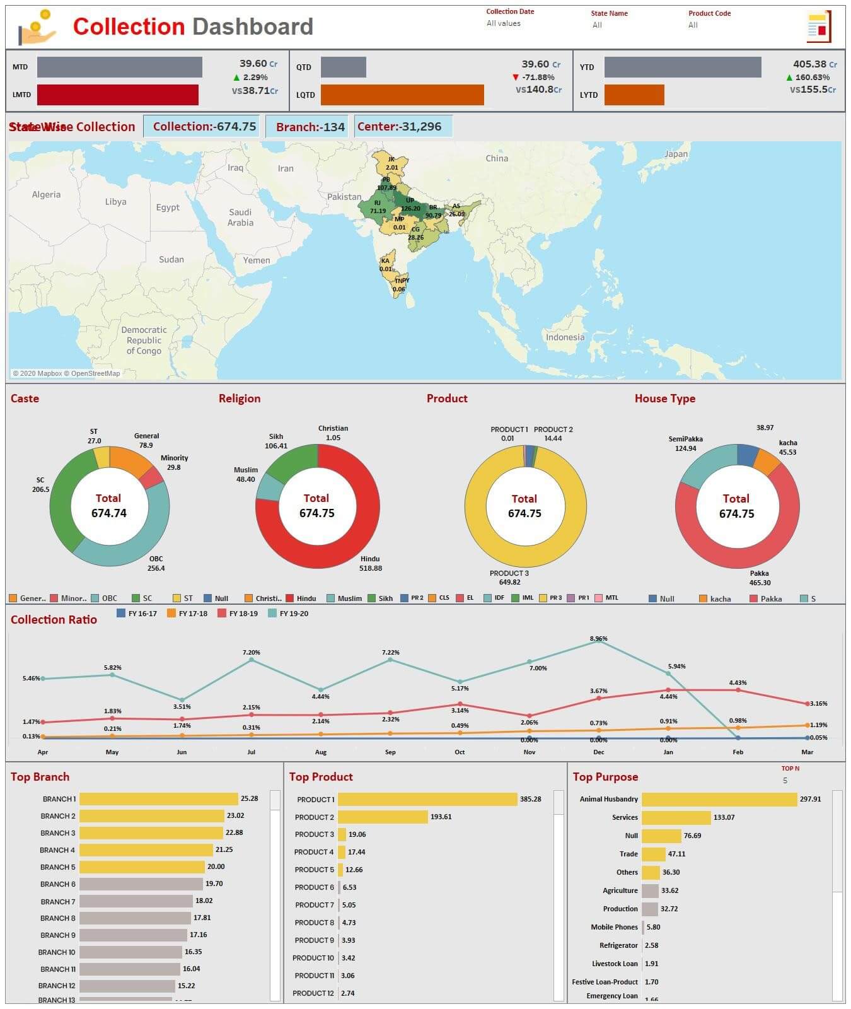Select the PRODUCT 1 bar showing 385.28
851x1009 pixels.
[x=427, y=800]
